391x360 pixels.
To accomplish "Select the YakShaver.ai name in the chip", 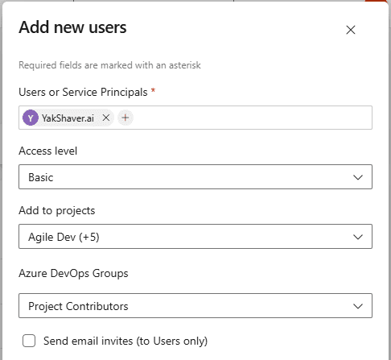I will 68,118.
